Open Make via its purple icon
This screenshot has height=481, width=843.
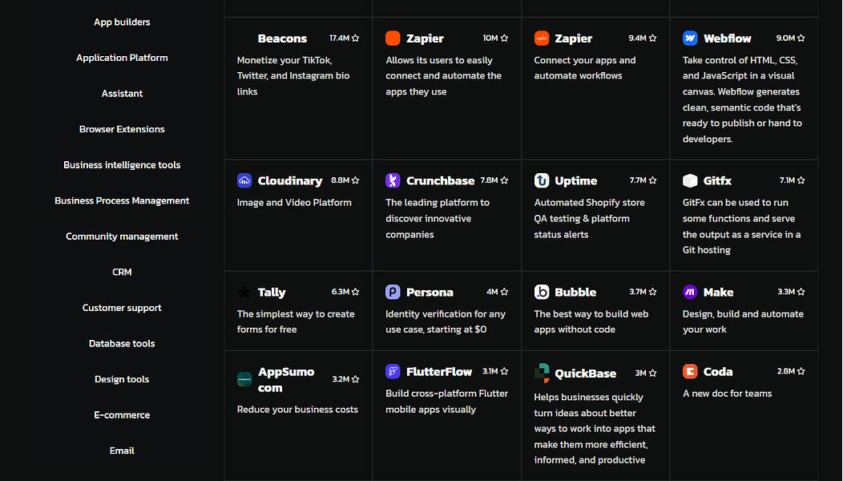(689, 292)
